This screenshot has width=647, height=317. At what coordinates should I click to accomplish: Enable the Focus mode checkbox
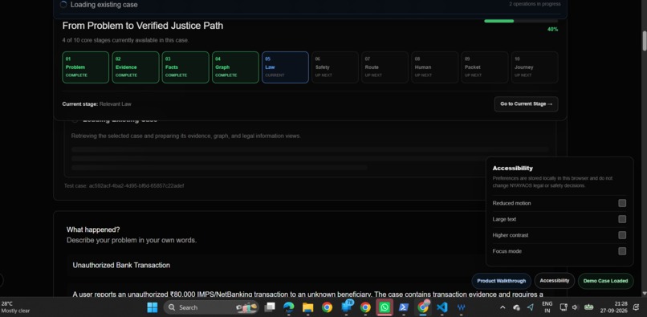coord(622,251)
